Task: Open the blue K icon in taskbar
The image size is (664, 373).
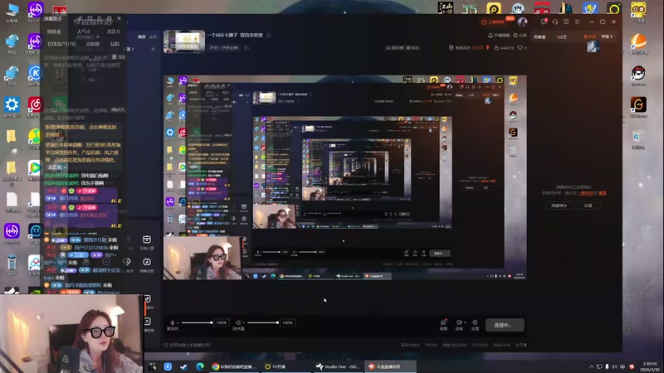Action: point(168,366)
